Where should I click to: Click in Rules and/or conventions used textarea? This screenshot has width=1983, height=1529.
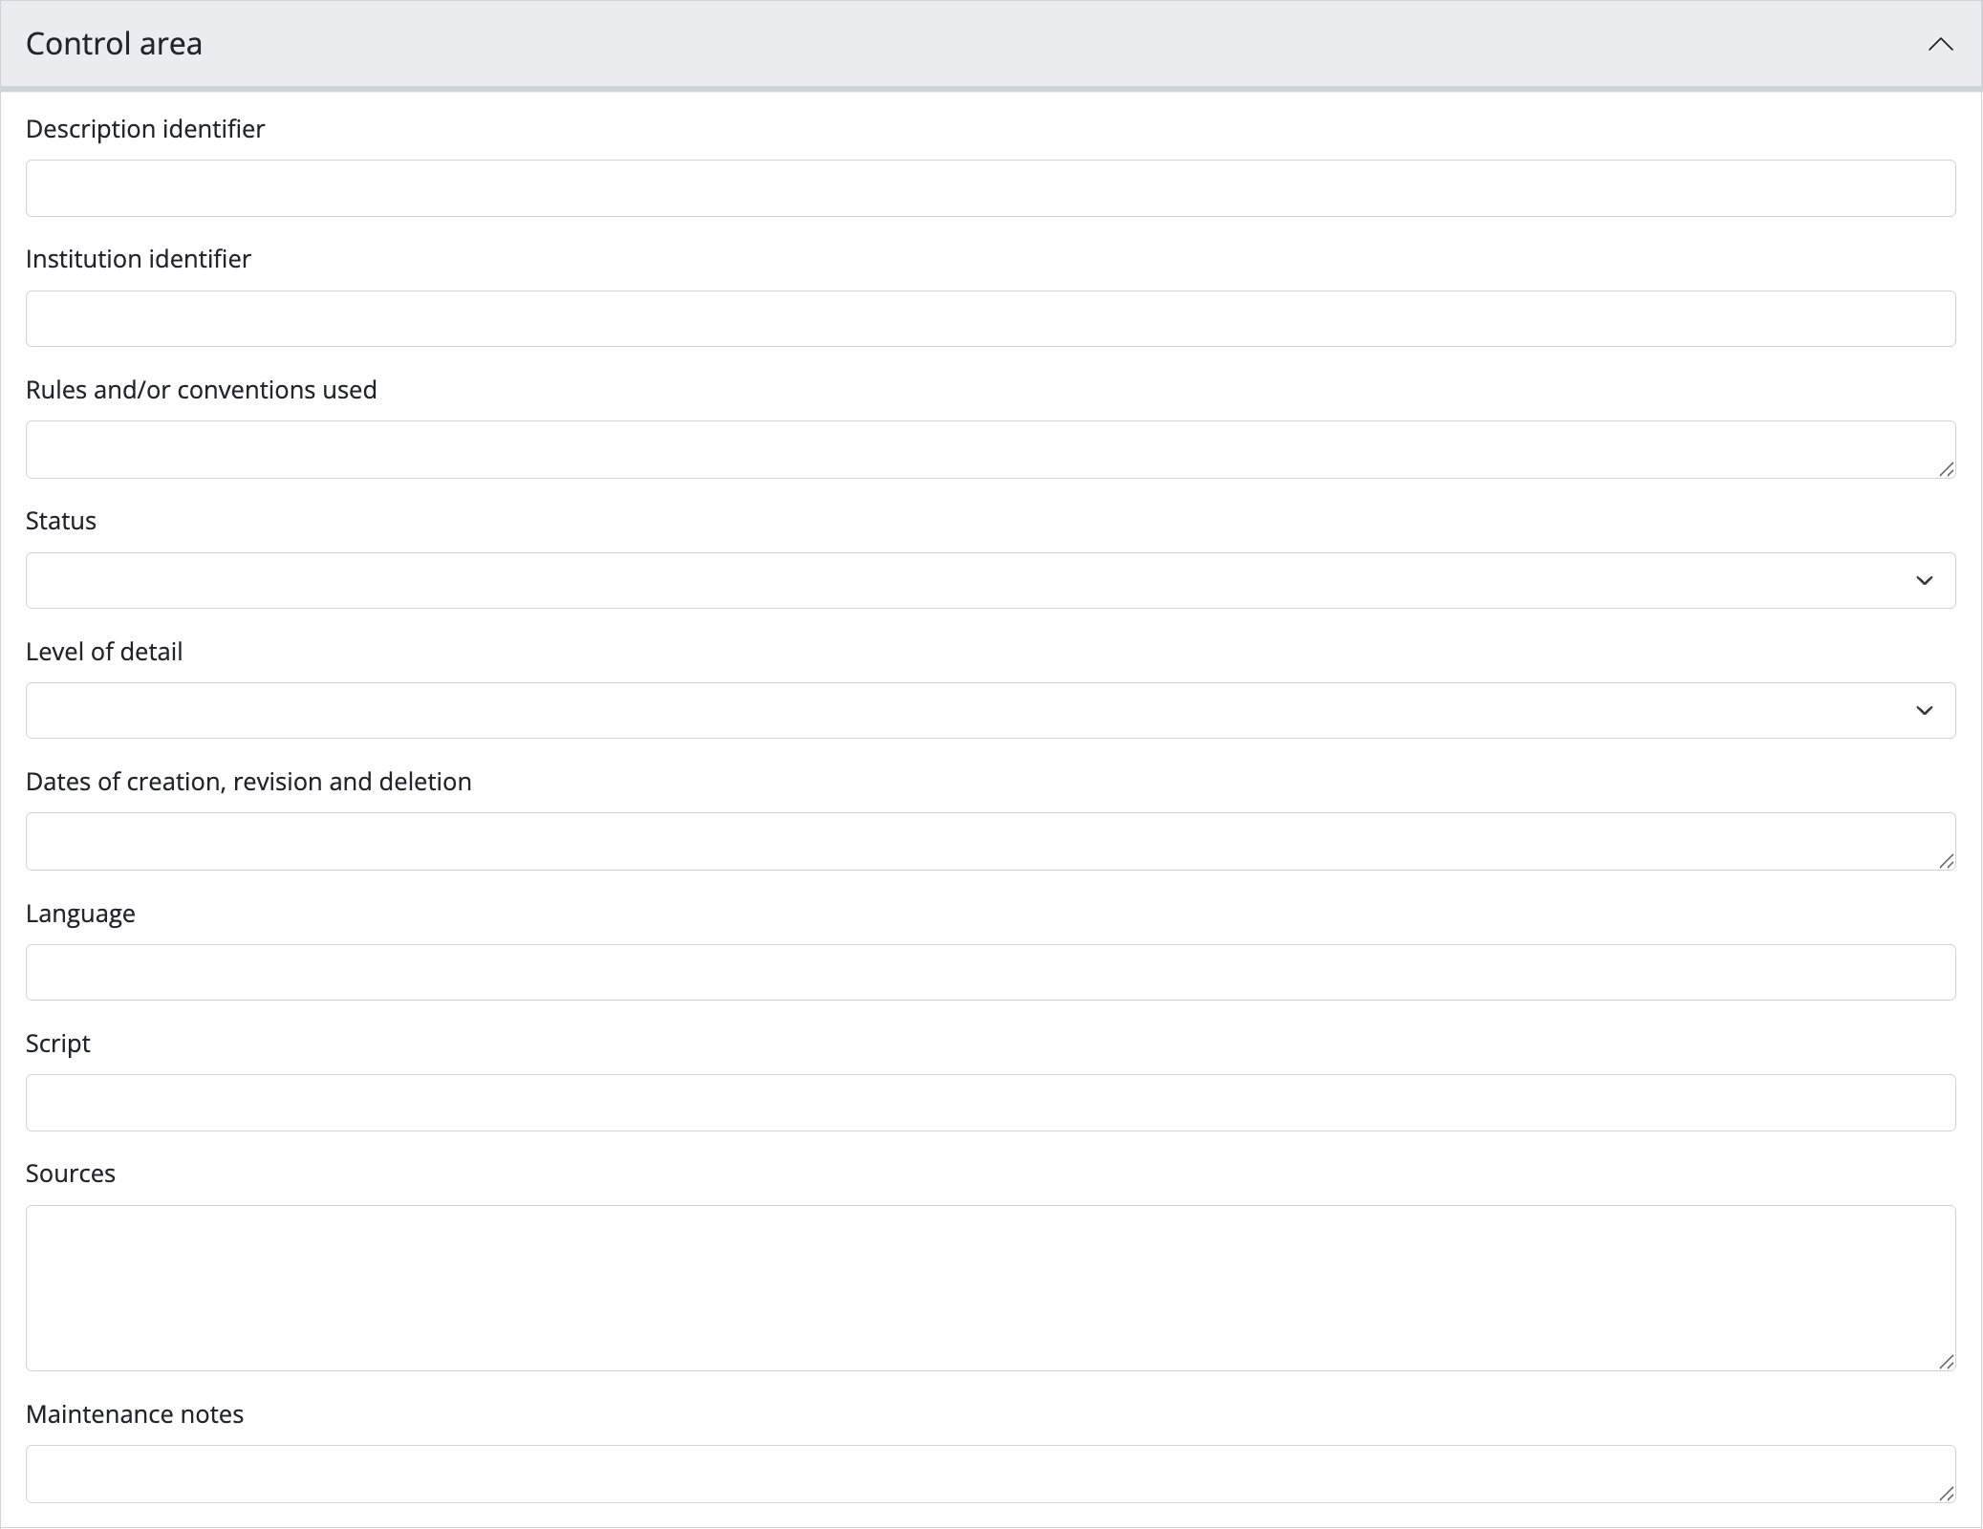[x=990, y=449]
